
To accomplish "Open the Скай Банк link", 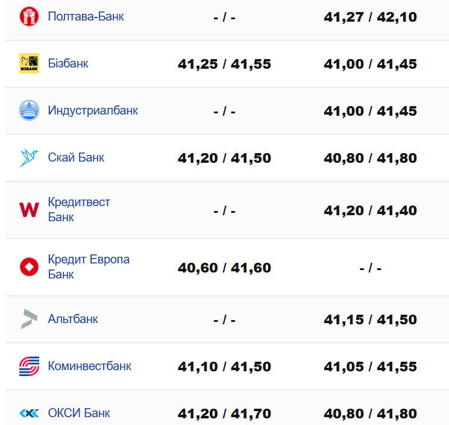I will tap(76, 157).
